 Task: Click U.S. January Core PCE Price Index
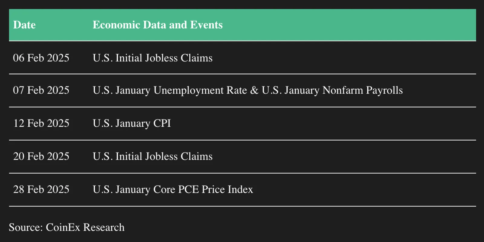click(173, 190)
